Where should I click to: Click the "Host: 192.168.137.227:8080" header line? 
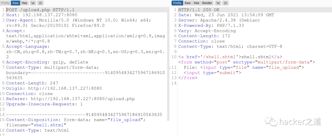[42, 15]
